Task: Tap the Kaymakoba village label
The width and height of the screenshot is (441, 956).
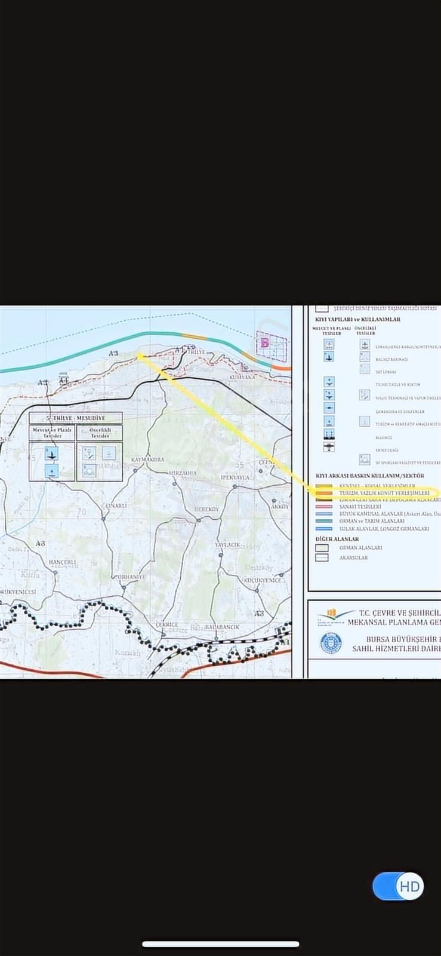Action: [x=147, y=459]
